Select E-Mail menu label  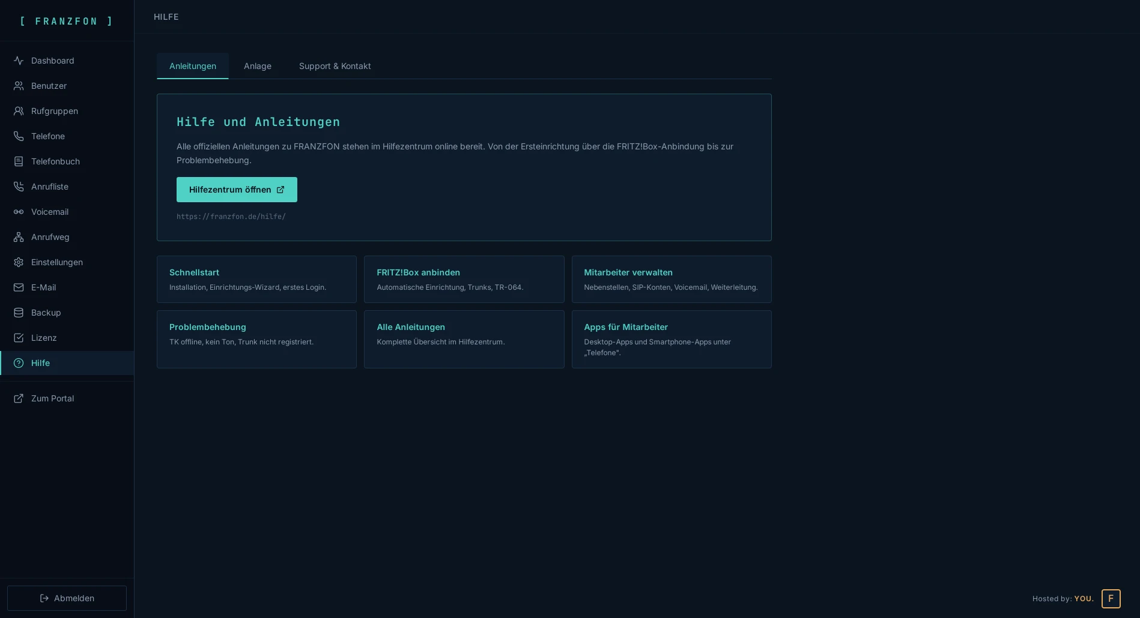coord(43,287)
